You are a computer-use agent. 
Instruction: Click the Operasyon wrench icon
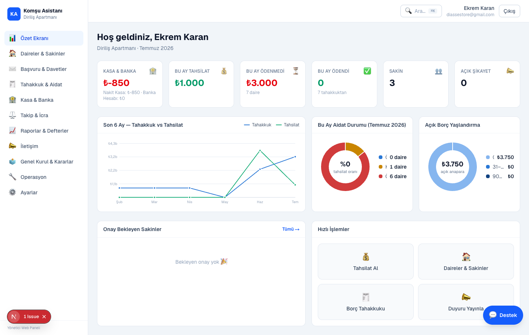point(12,177)
